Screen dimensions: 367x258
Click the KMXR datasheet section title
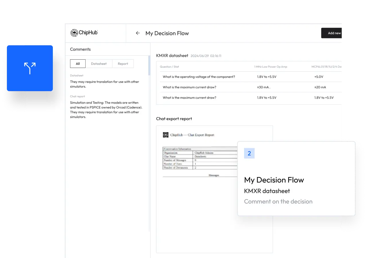pos(172,56)
